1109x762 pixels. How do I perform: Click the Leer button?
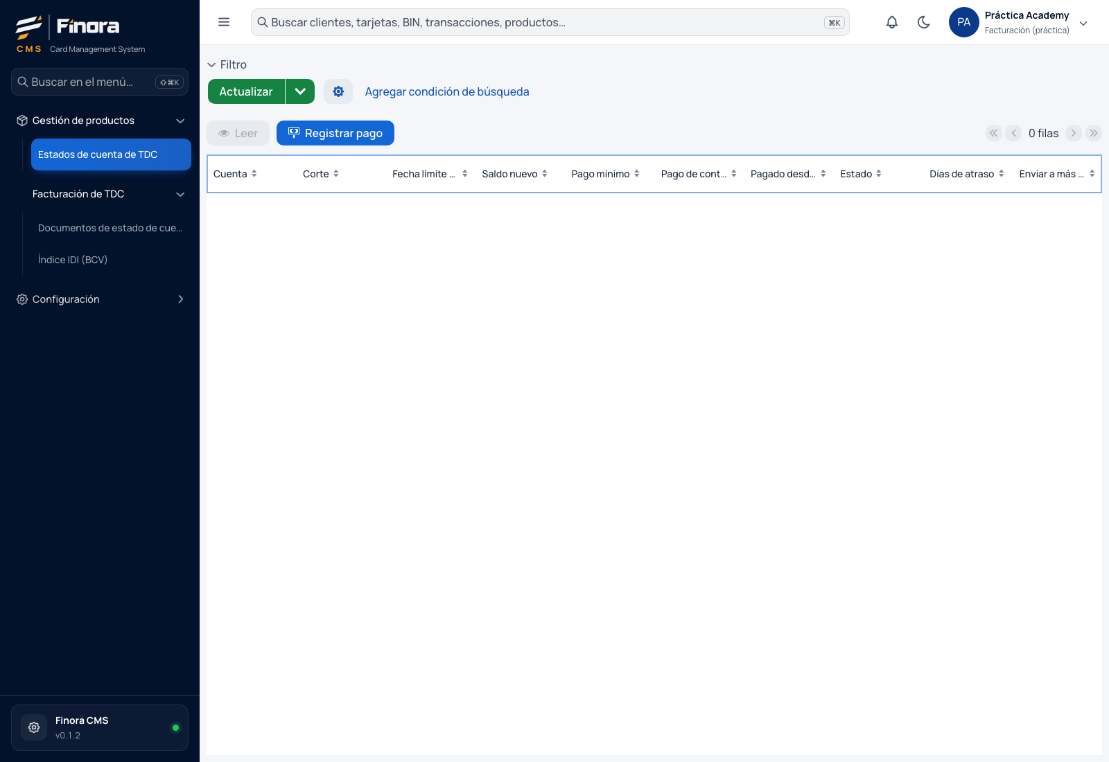point(238,133)
